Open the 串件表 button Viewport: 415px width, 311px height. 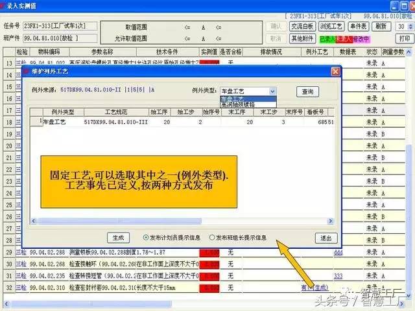point(359,27)
